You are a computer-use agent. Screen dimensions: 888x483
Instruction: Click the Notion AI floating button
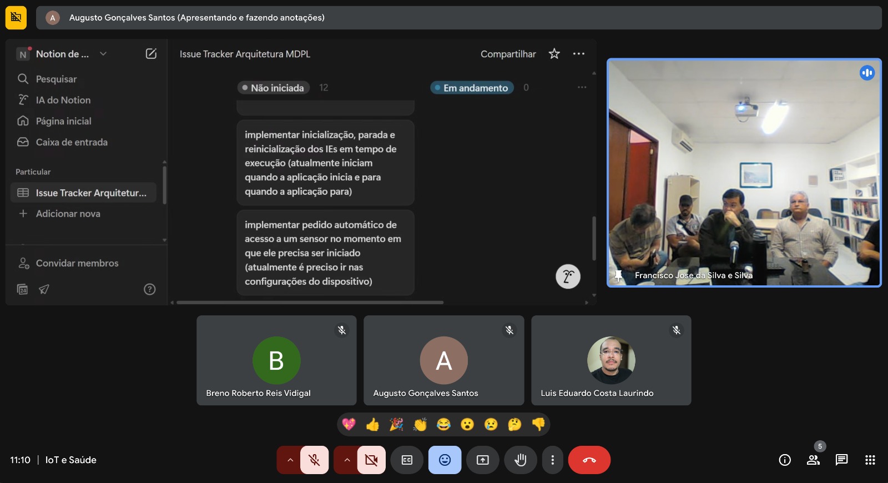tap(568, 276)
